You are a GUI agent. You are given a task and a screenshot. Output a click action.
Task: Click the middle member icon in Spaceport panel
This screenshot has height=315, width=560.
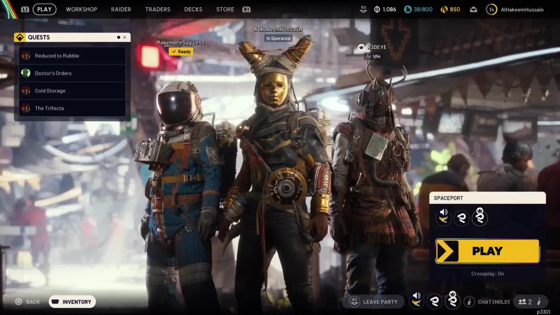pos(462,217)
